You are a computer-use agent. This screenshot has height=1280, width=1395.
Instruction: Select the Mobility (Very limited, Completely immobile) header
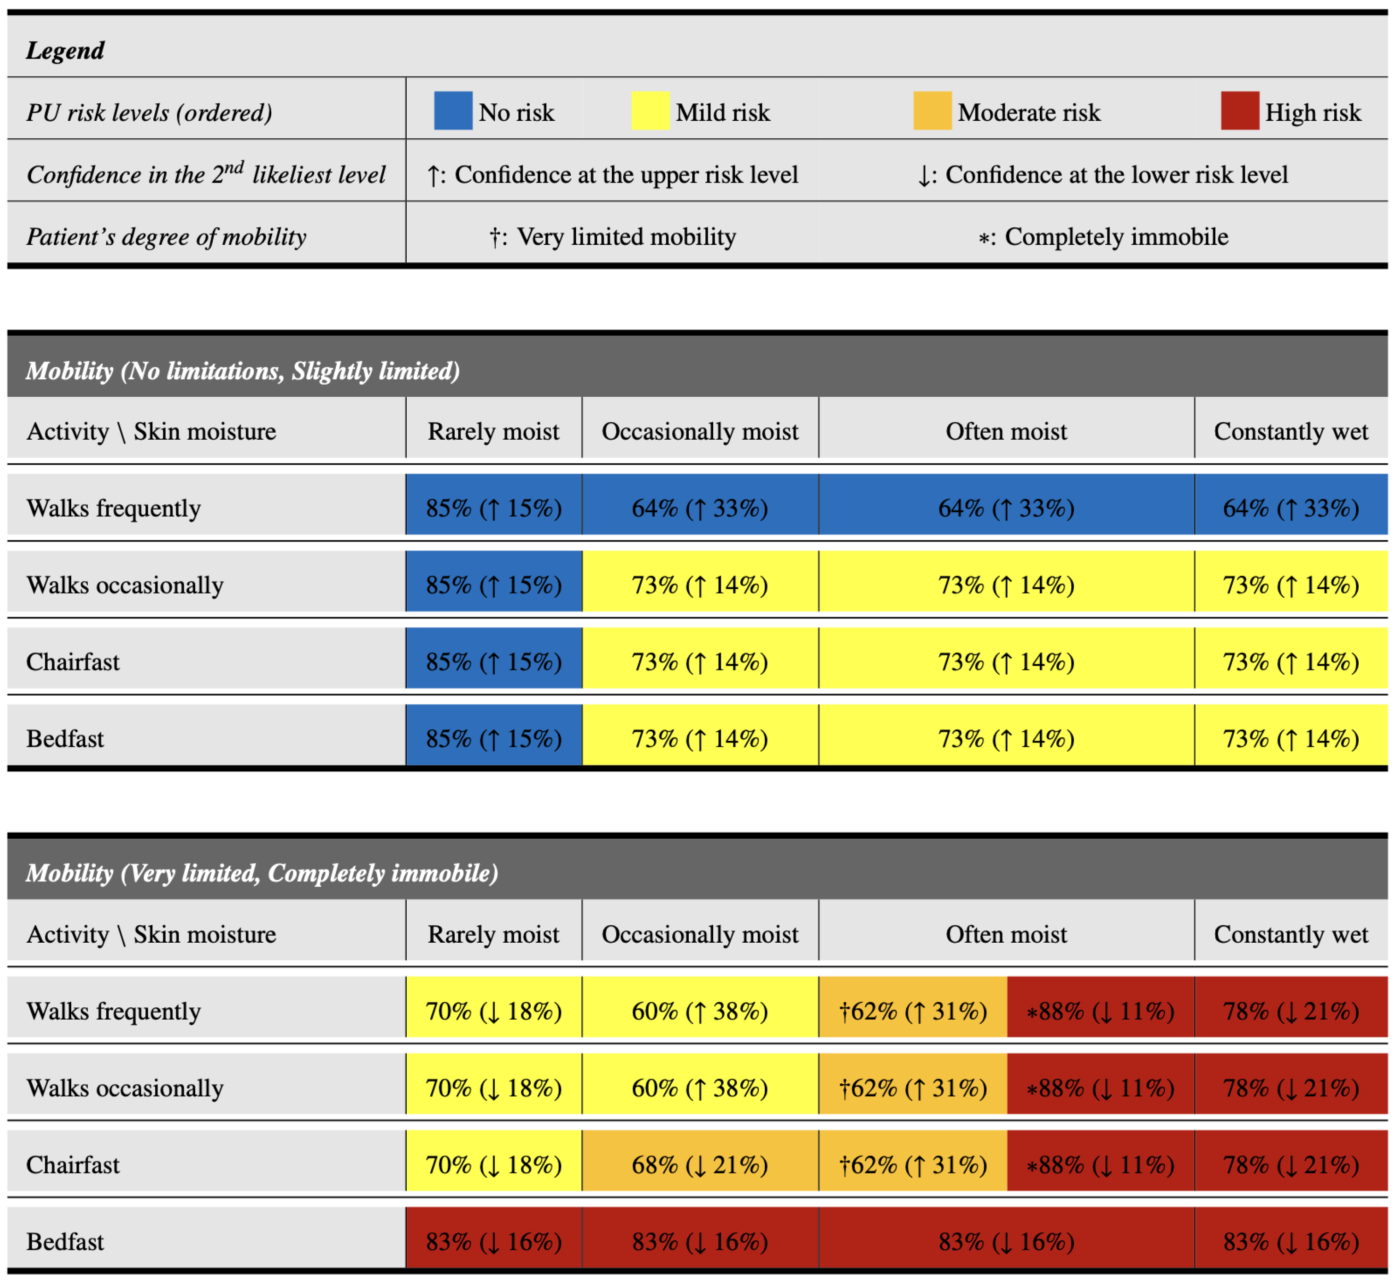tap(262, 873)
